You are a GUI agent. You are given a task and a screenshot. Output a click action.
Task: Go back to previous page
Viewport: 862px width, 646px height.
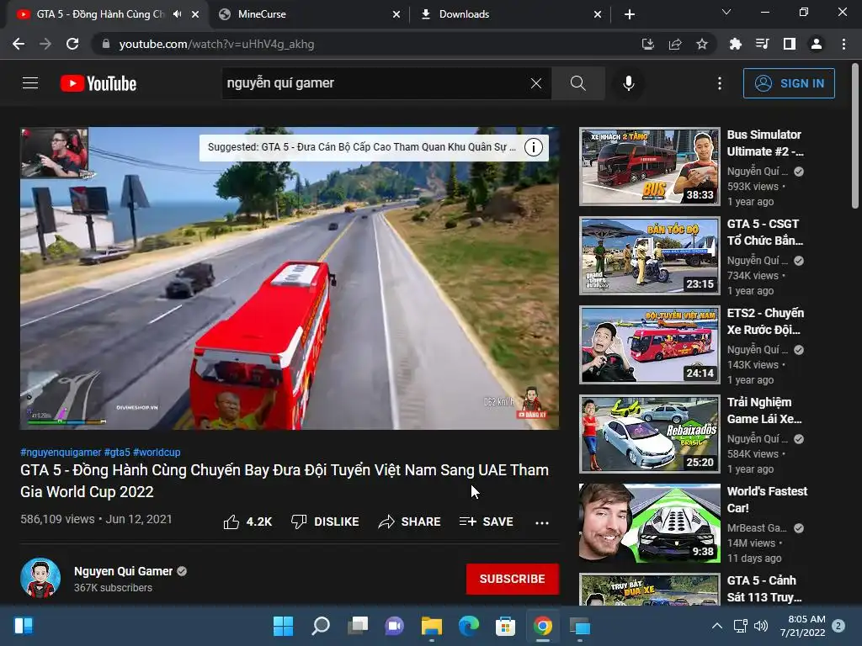(19, 44)
